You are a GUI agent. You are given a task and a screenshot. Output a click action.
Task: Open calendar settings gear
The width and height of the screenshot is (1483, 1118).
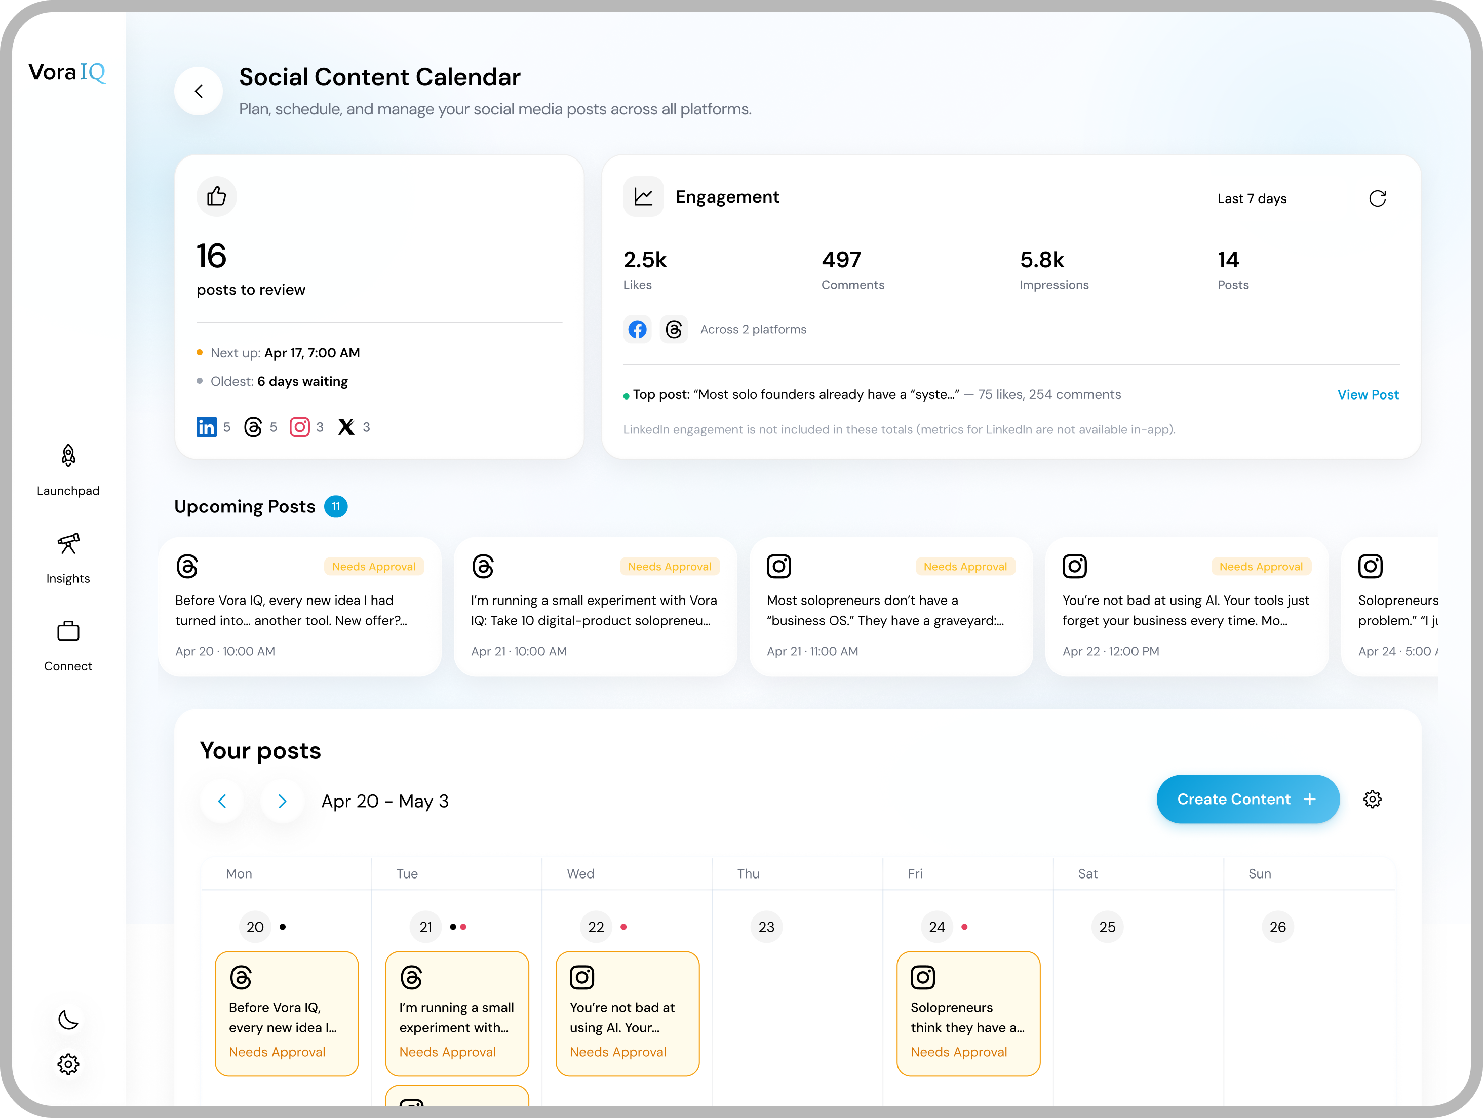pyautogui.click(x=1373, y=799)
